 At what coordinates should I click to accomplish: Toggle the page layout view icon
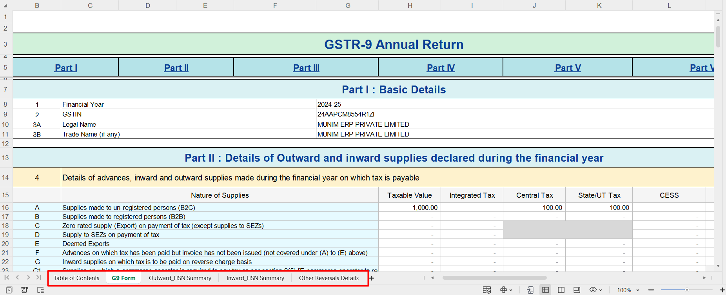click(x=577, y=290)
